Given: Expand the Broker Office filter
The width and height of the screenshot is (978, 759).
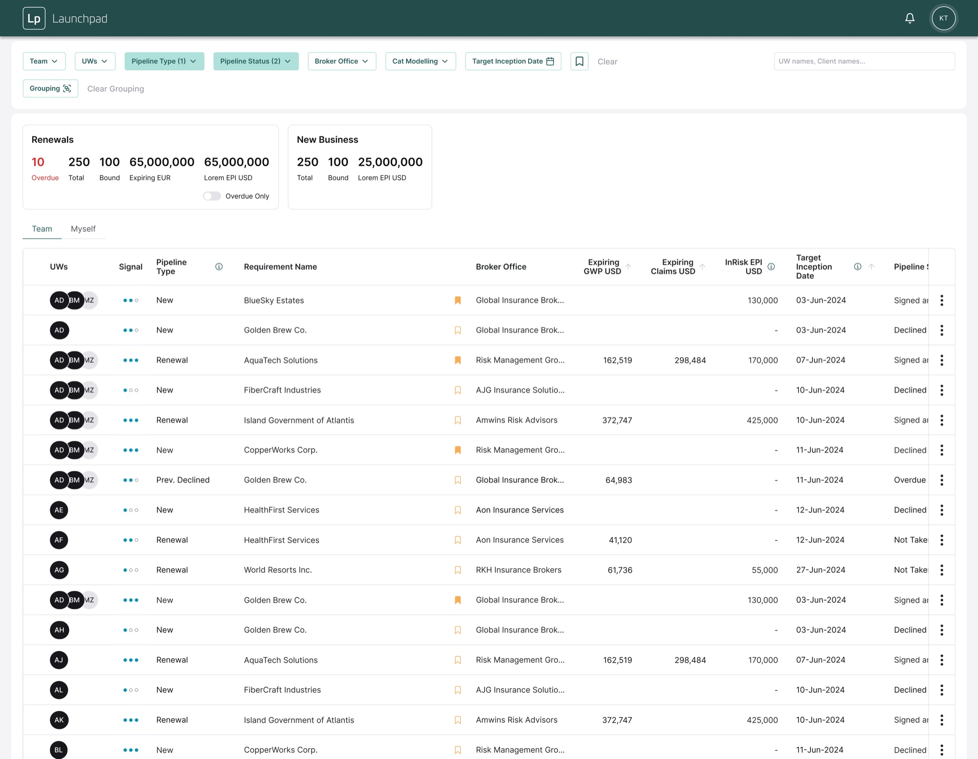Looking at the screenshot, I should click(342, 61).
